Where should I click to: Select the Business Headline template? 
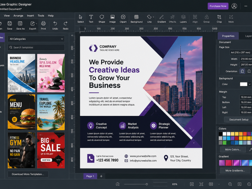click(21, 73)
